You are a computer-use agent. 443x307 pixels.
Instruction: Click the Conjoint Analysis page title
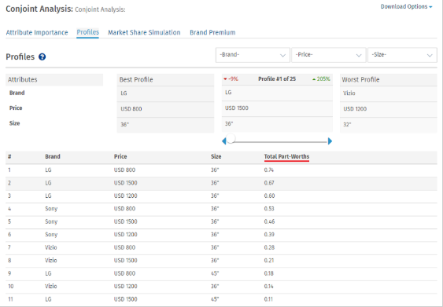click(x=39, y=9)
